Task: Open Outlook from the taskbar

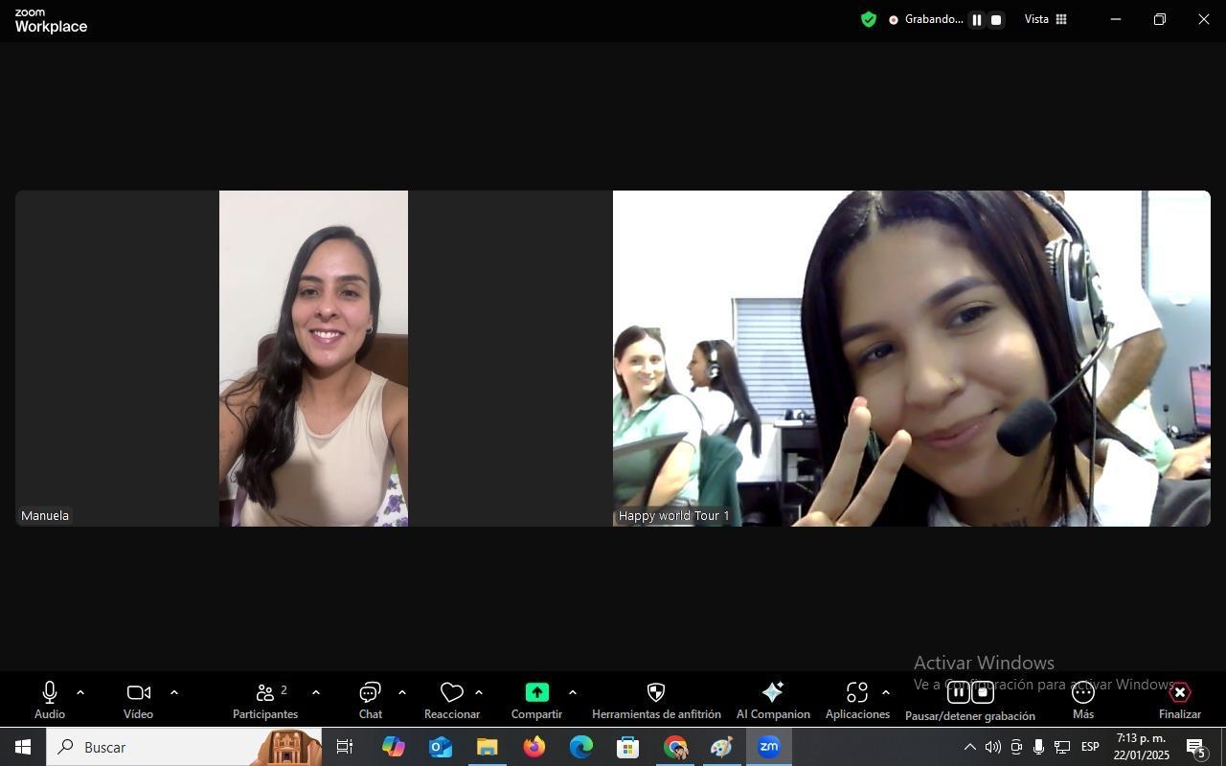Action: point(440,747)
